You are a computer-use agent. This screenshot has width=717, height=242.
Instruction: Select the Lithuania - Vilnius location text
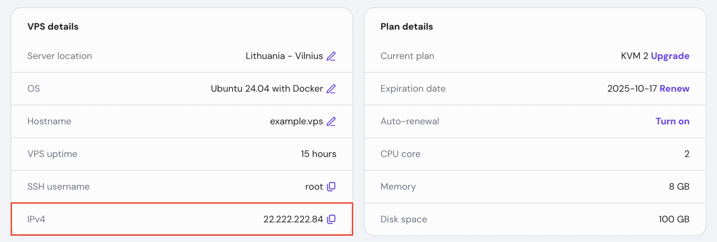[x=284, y=56]
